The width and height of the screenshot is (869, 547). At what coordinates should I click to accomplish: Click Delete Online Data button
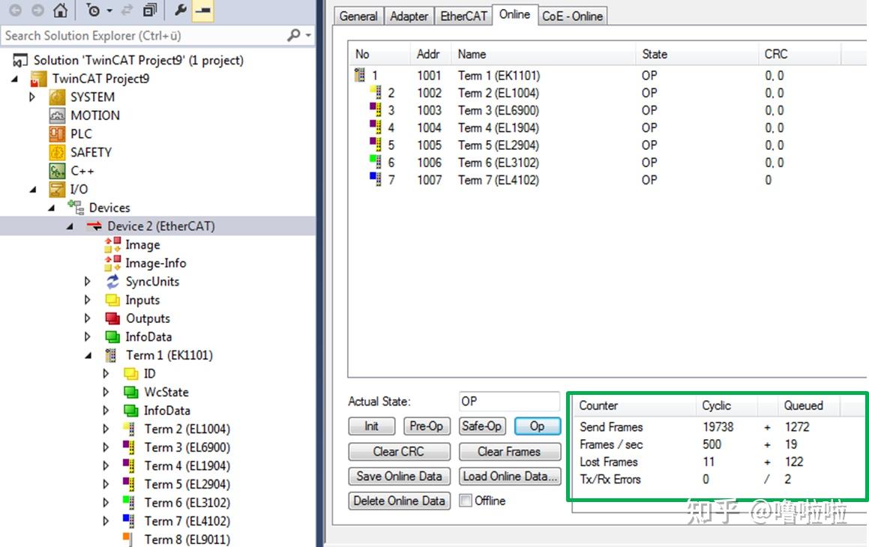click(x=399, y=501)
